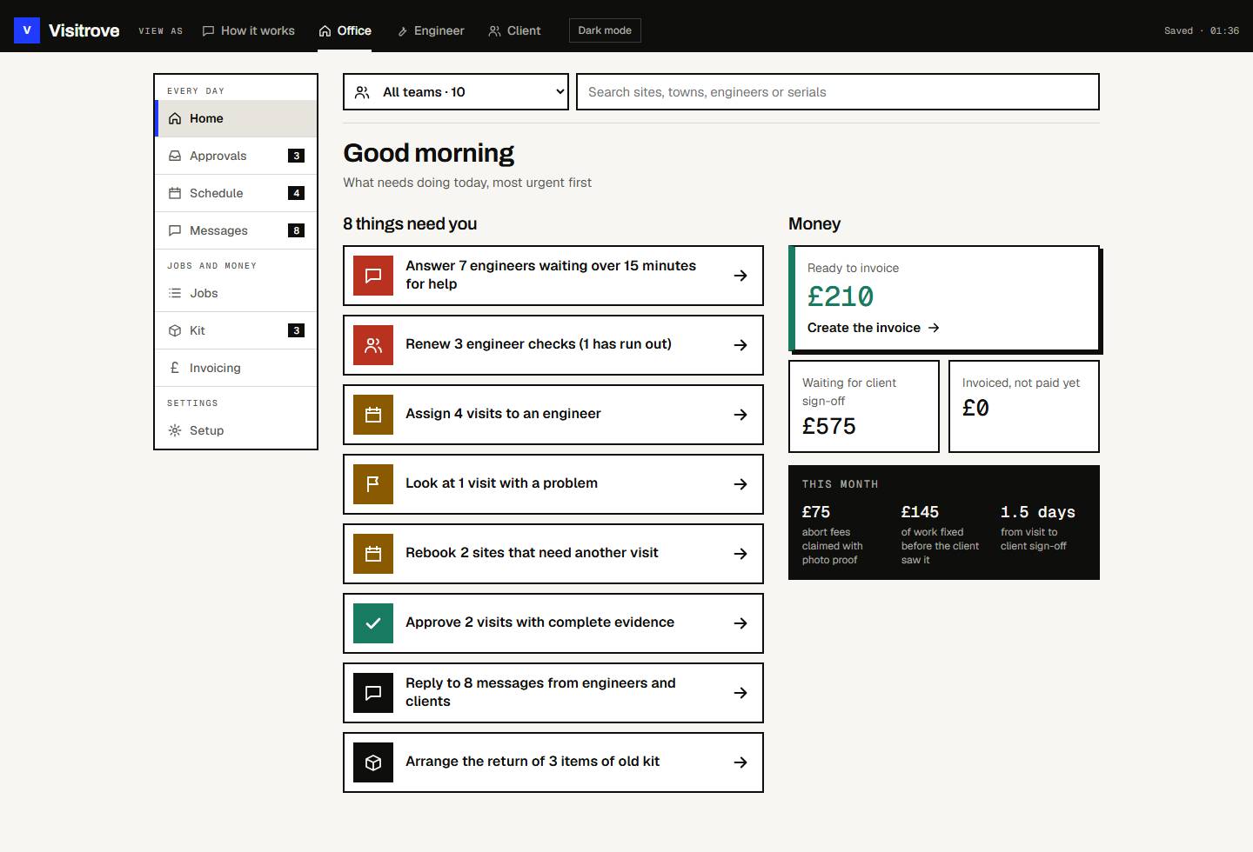Image resolution: width=1253 pixels, height=852 pixels.
Task: Open Setup settings in the sidebar
Action: click(x=236, y=430)
